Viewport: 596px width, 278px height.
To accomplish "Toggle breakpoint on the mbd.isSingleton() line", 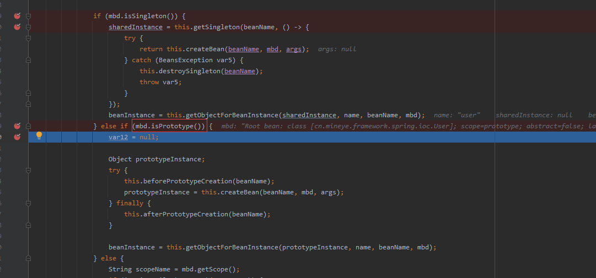I will tap(17, 16).
